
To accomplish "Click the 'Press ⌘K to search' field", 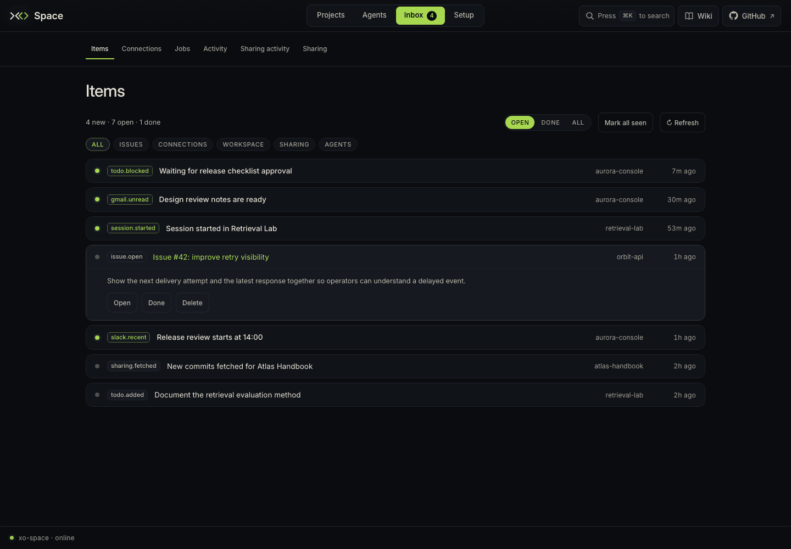I will [627, 16].
